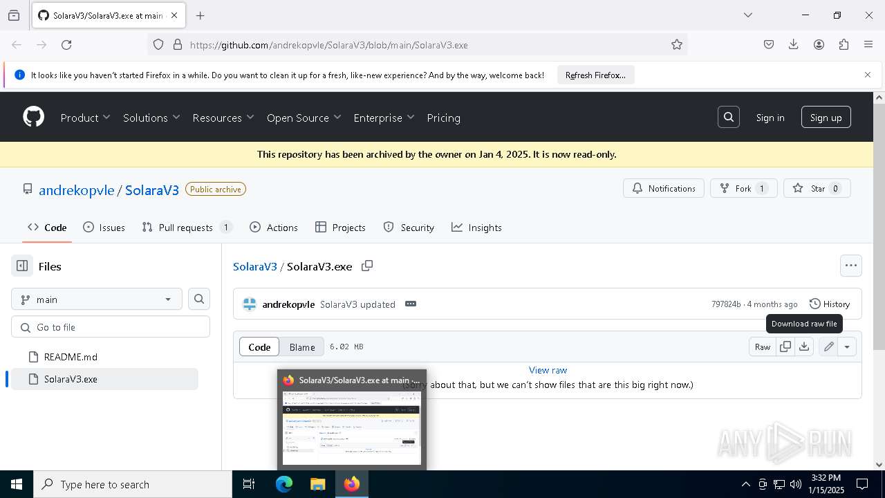Open Pricing page link

coord(444,118)
